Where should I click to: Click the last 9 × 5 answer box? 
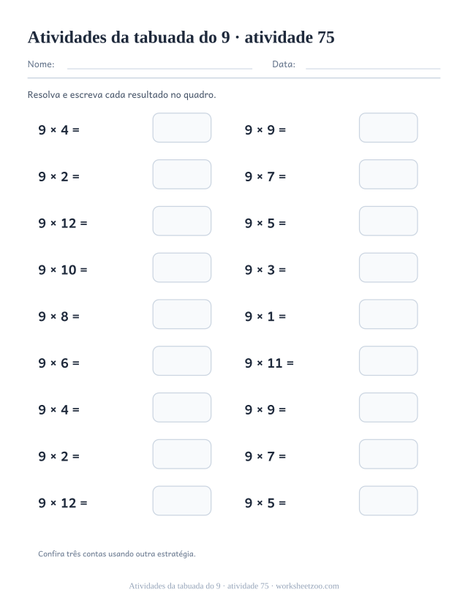388,501
